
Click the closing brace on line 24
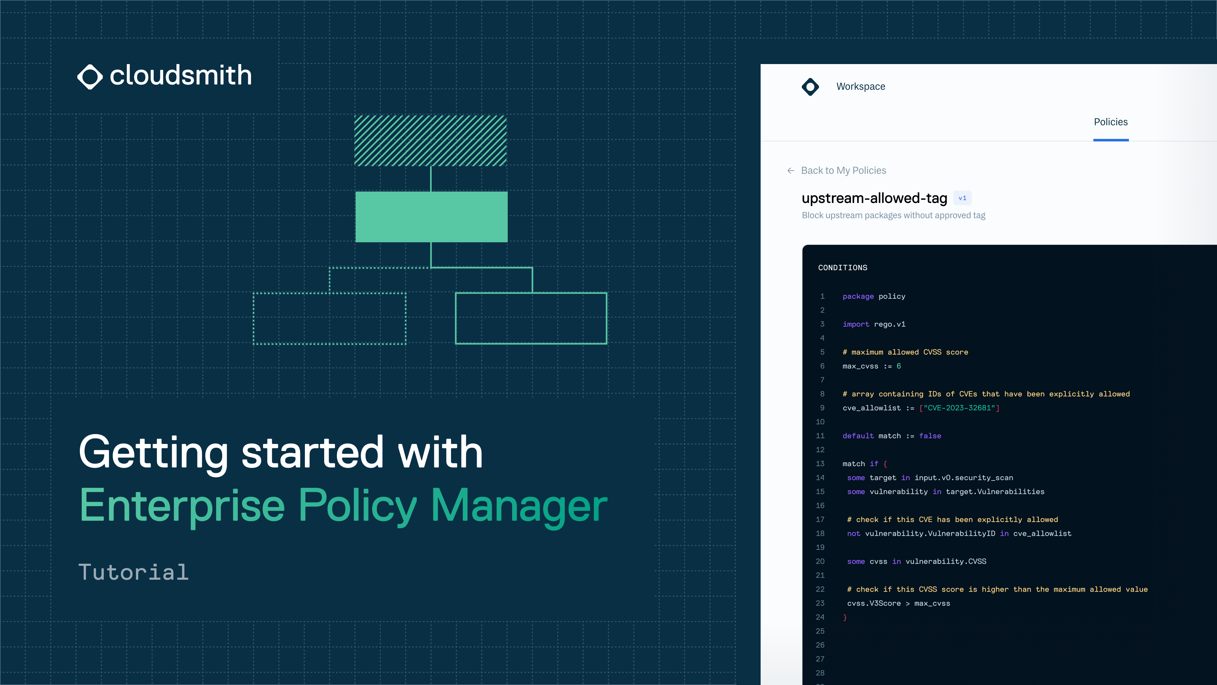pyautogui.click(x=845, y=617)
